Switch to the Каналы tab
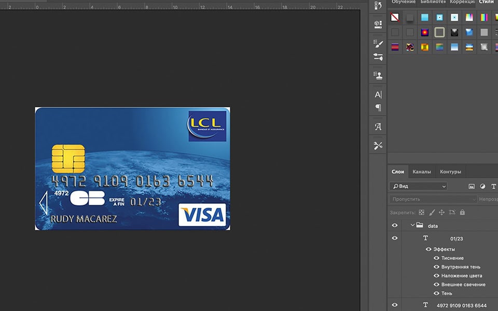 tap(422, 172)
